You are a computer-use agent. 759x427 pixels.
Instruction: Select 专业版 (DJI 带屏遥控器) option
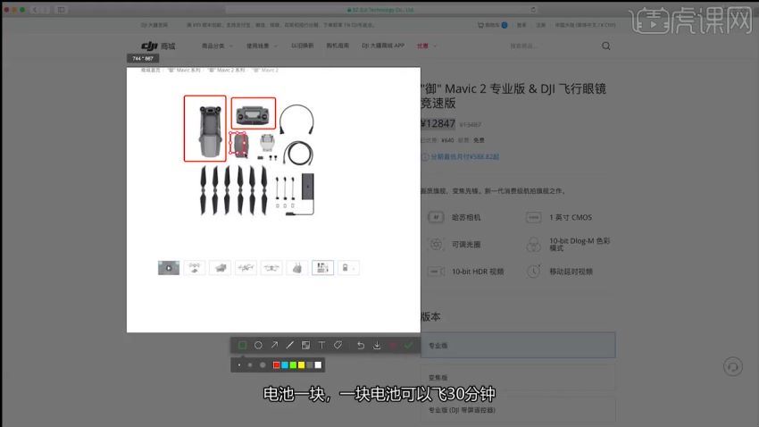pos(518,409)
